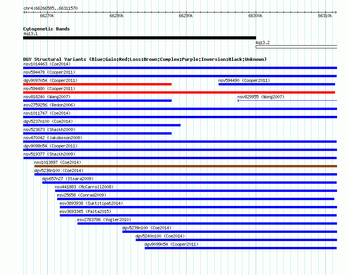
Task: Click esv2763796 (Vogler2010) label
Action: point(104,220)
